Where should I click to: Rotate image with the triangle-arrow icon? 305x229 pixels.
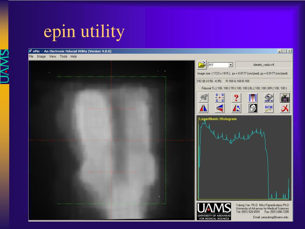(236, 108)
